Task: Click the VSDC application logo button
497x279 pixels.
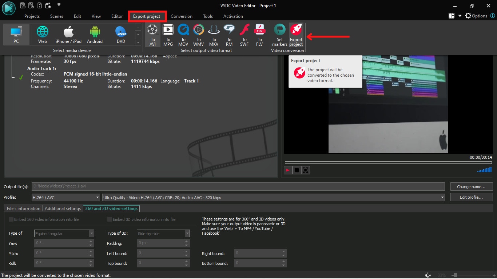Action: [8, 8]
